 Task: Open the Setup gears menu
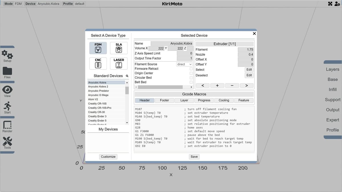(x=7, y=56)
